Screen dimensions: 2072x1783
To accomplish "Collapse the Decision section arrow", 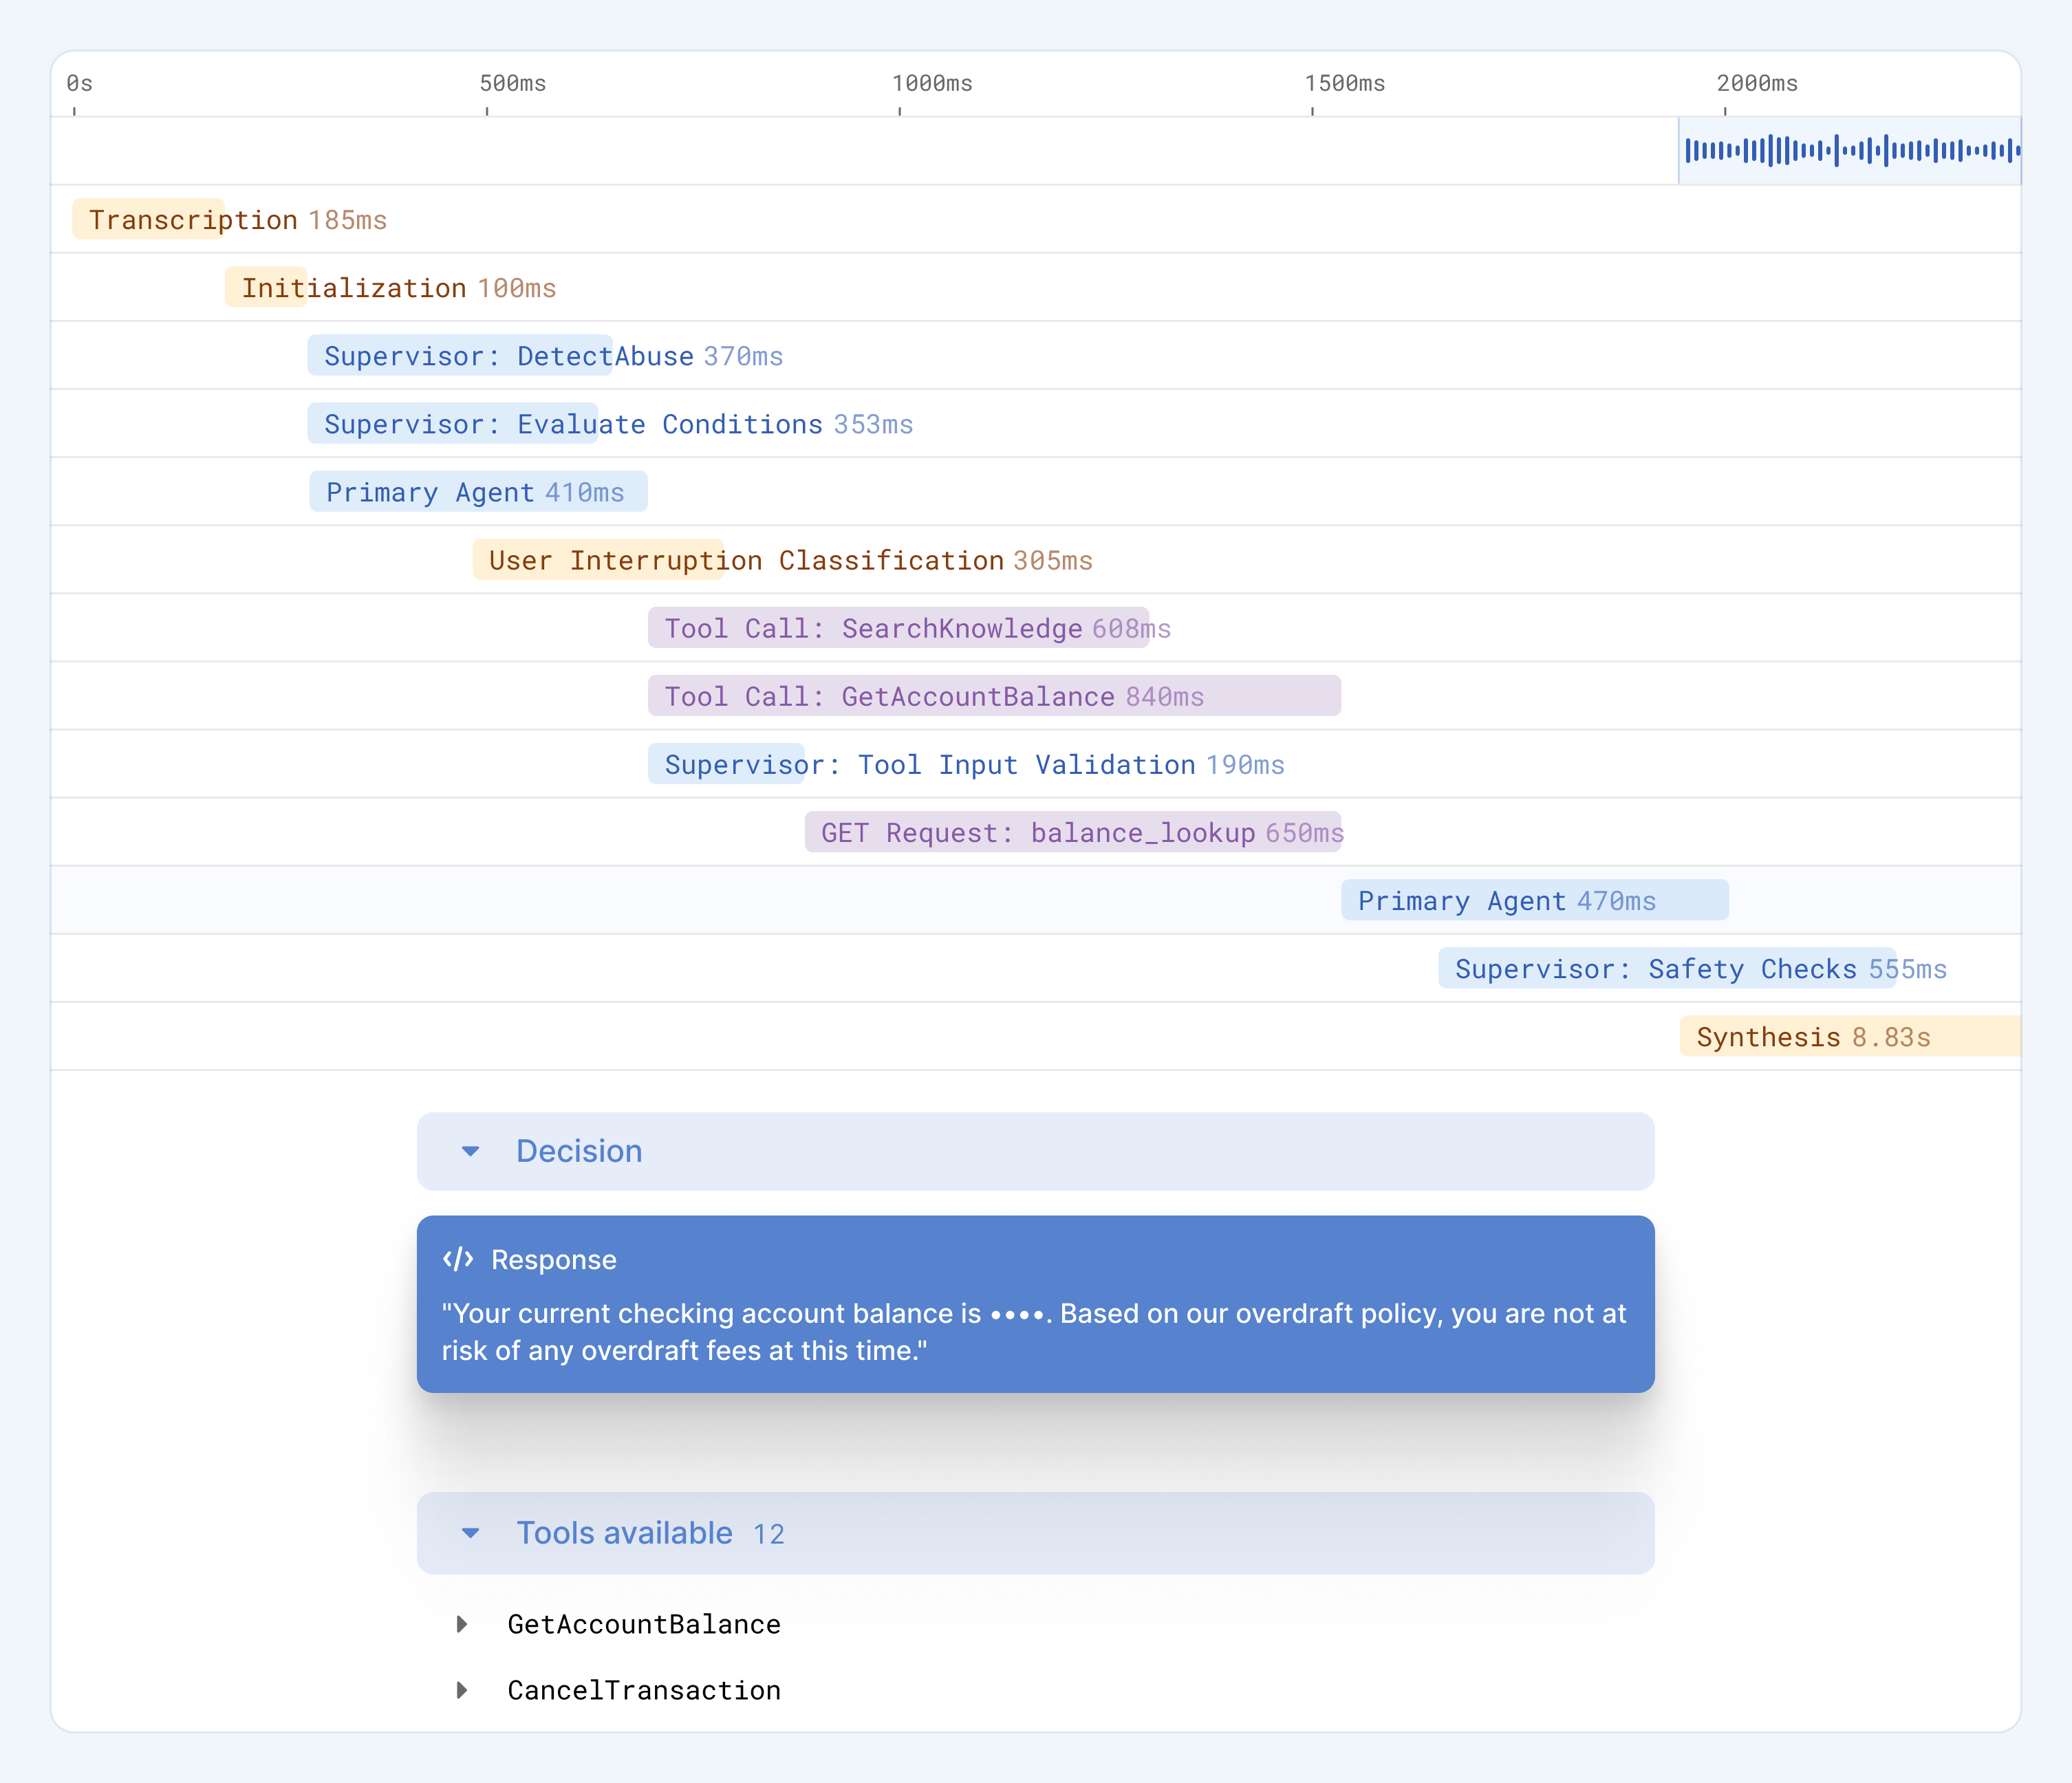I will [x=471, y=1151].
